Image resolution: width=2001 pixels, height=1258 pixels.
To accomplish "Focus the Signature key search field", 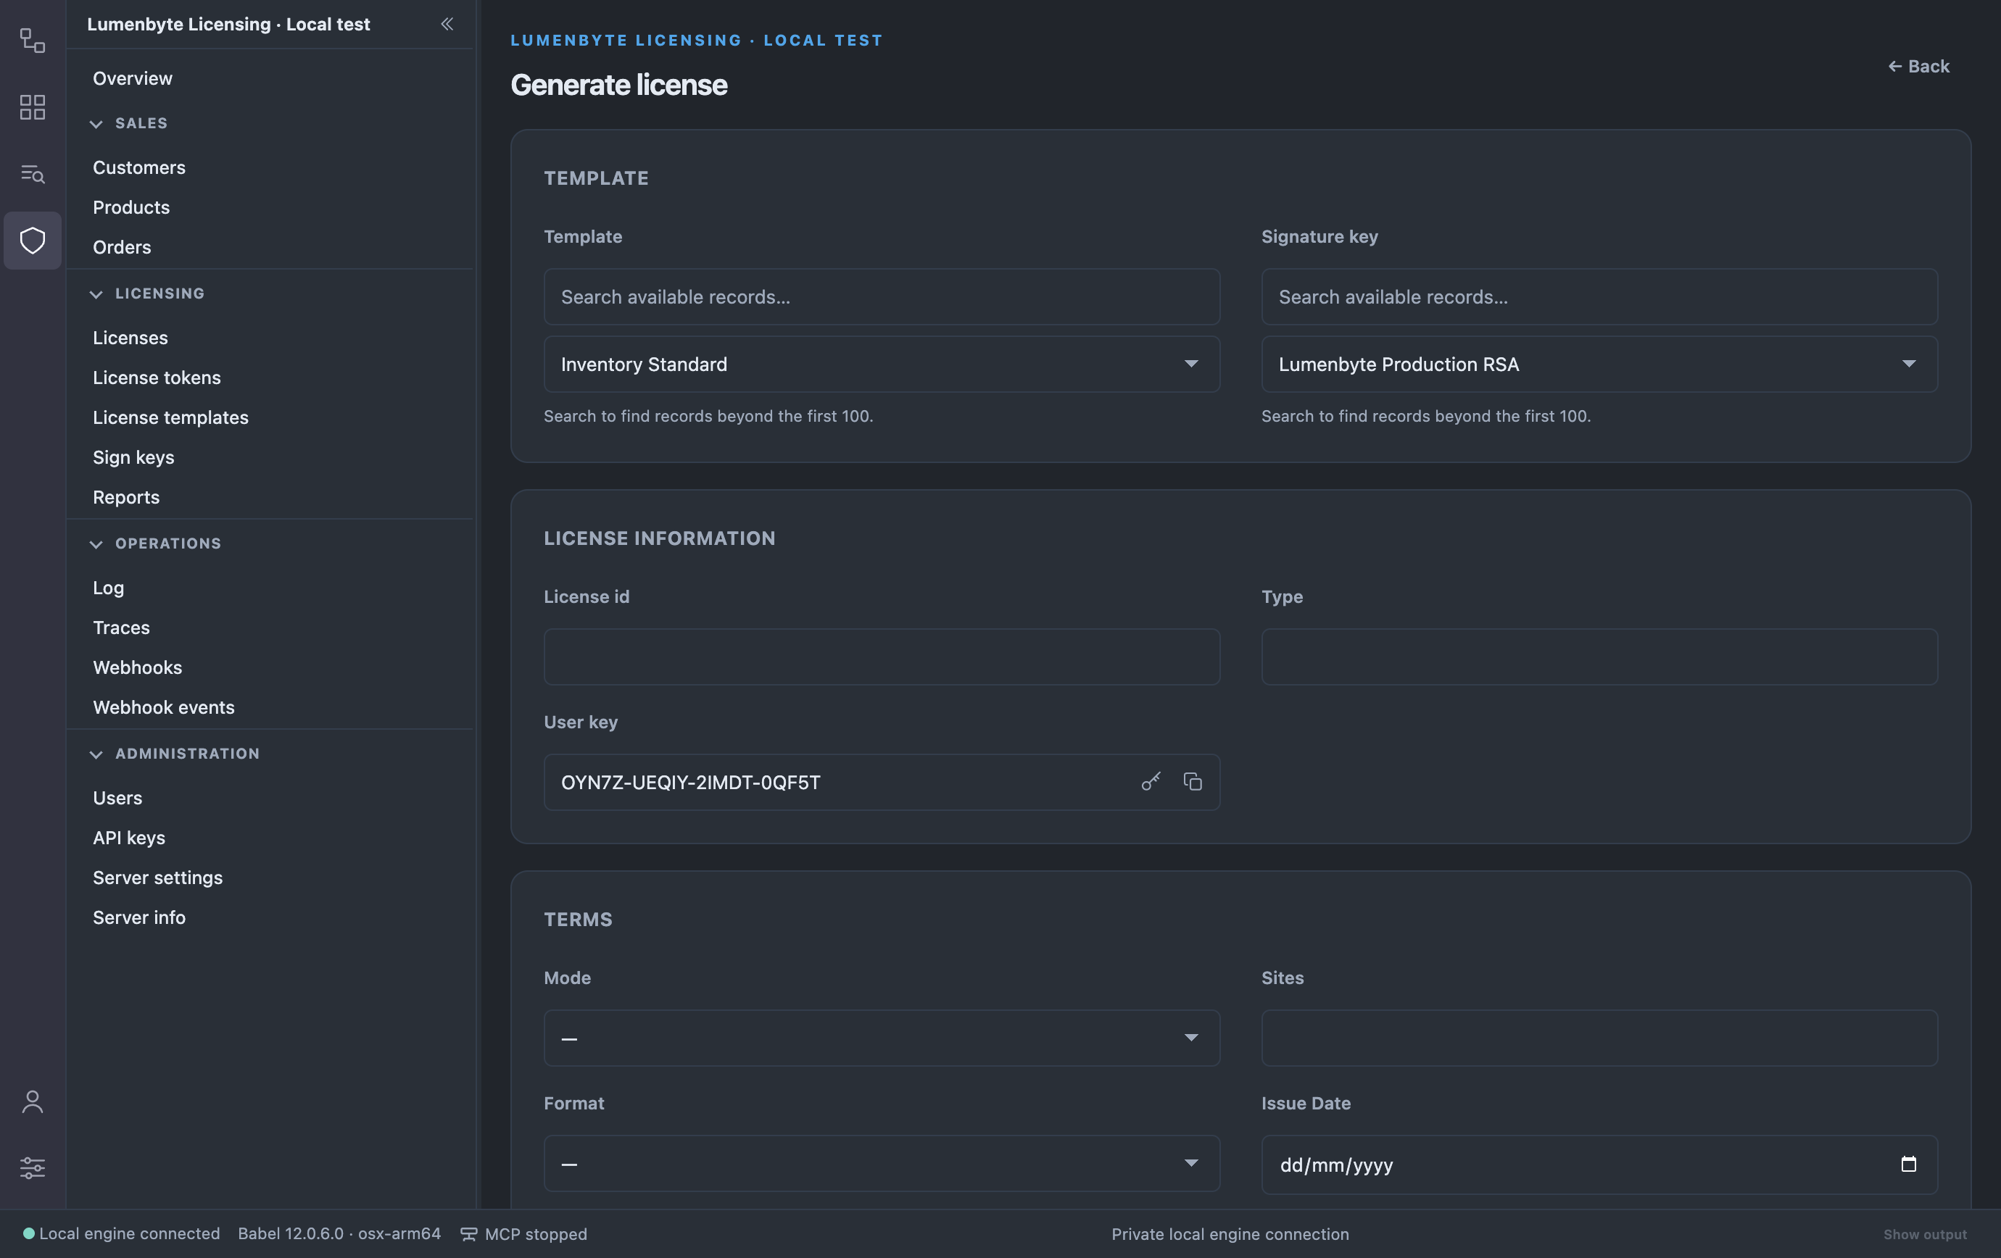I will click(x=1599, y=296).
